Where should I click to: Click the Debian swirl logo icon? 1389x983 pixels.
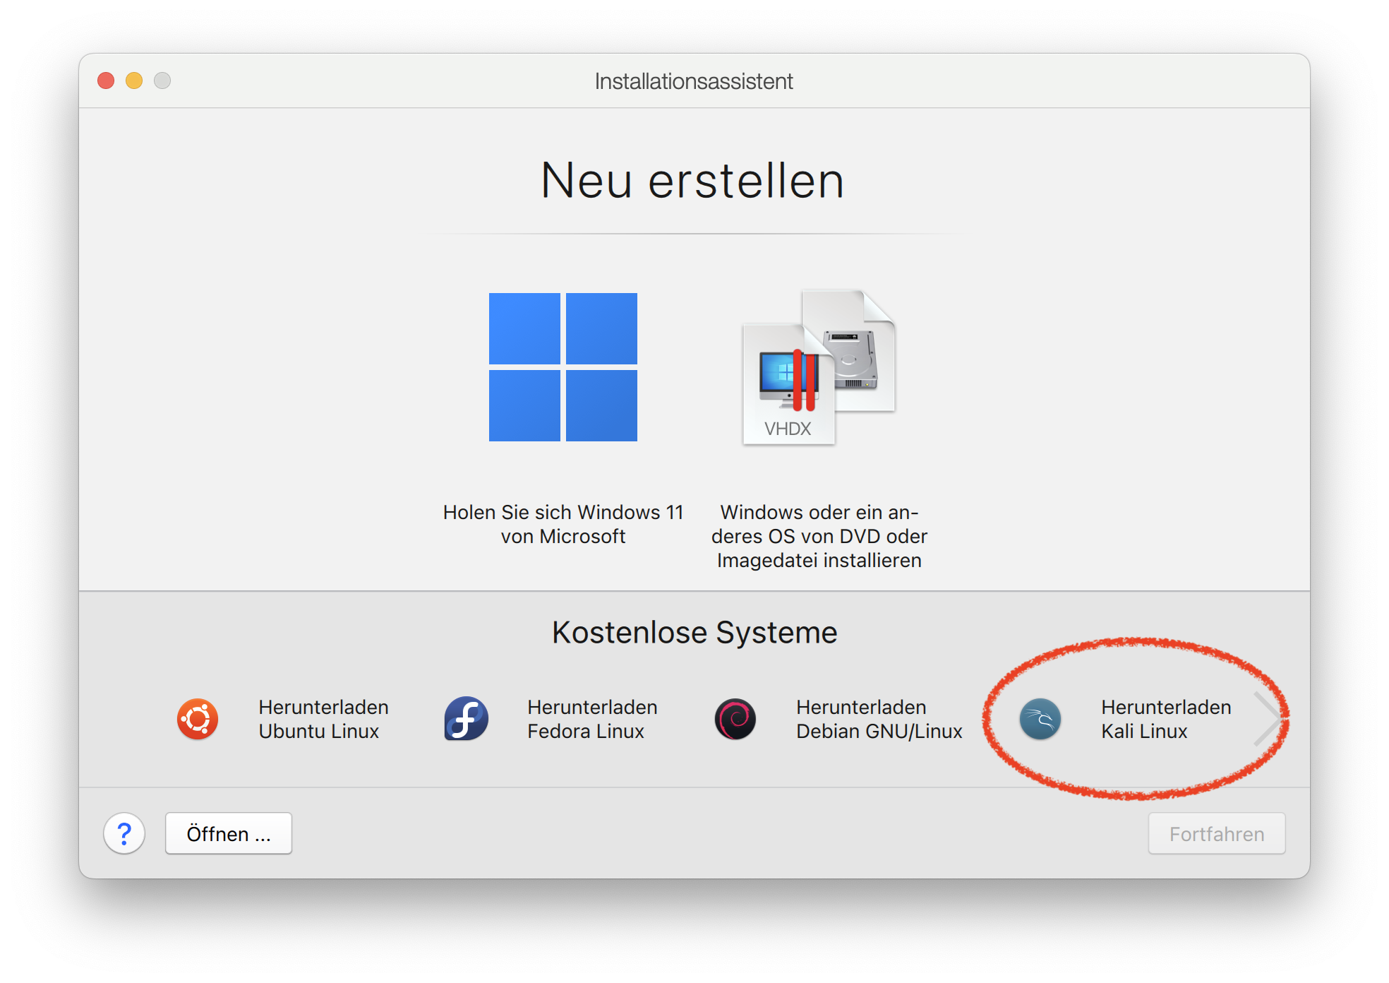click(735, 720)
